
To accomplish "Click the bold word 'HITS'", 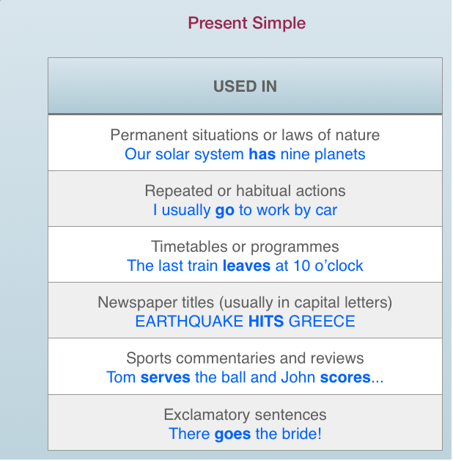I will pos(266,322).
